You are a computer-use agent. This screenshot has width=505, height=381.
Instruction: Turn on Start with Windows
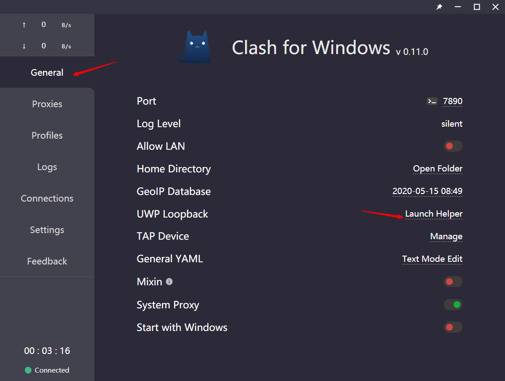453,327
